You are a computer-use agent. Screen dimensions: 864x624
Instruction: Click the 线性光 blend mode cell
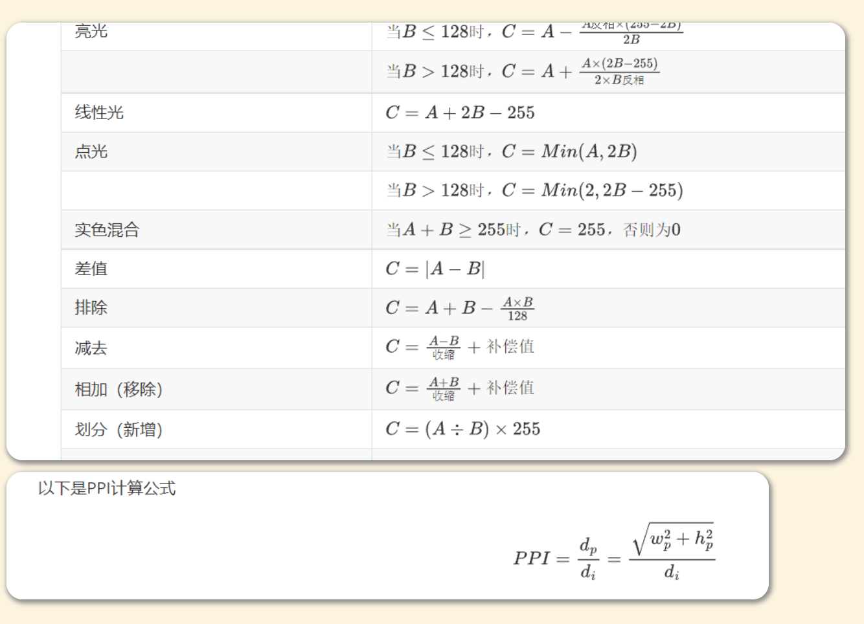tap(99, 113)
